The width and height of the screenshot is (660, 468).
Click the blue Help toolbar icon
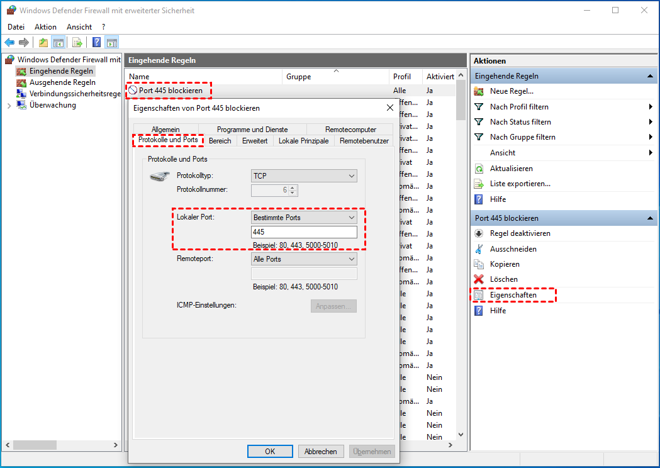pyautogui.click(x=97, y=42)
